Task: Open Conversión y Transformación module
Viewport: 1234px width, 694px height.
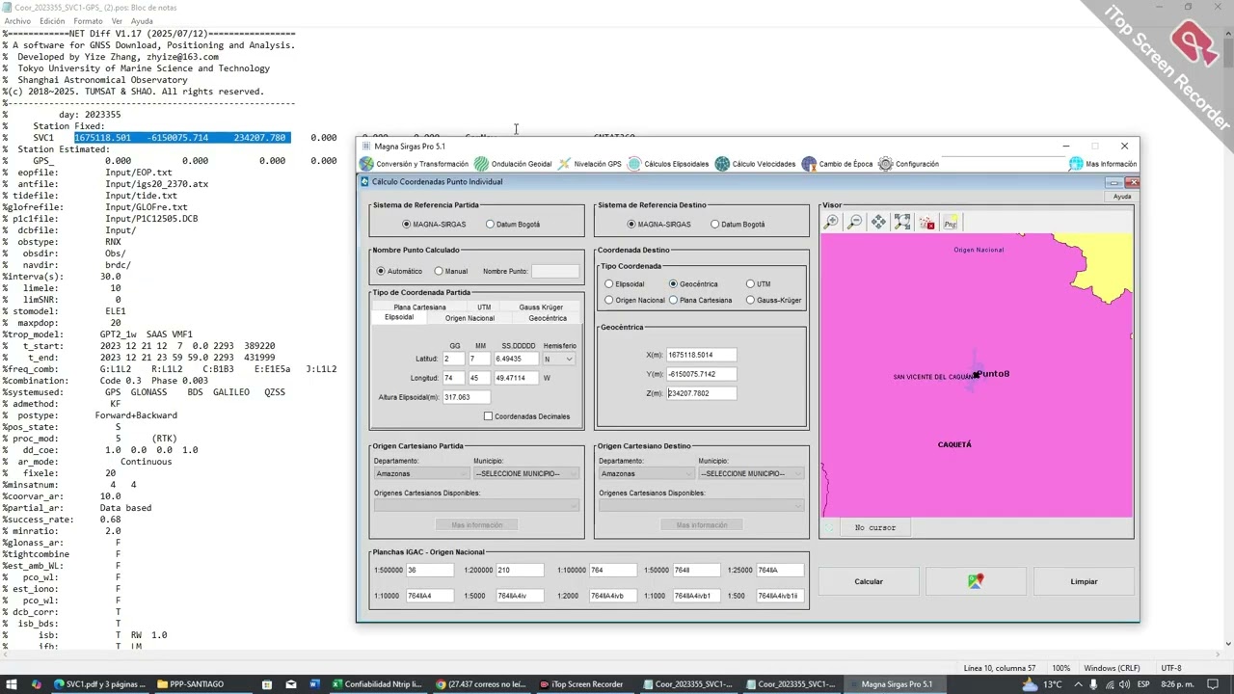Action: click(414, 164)
